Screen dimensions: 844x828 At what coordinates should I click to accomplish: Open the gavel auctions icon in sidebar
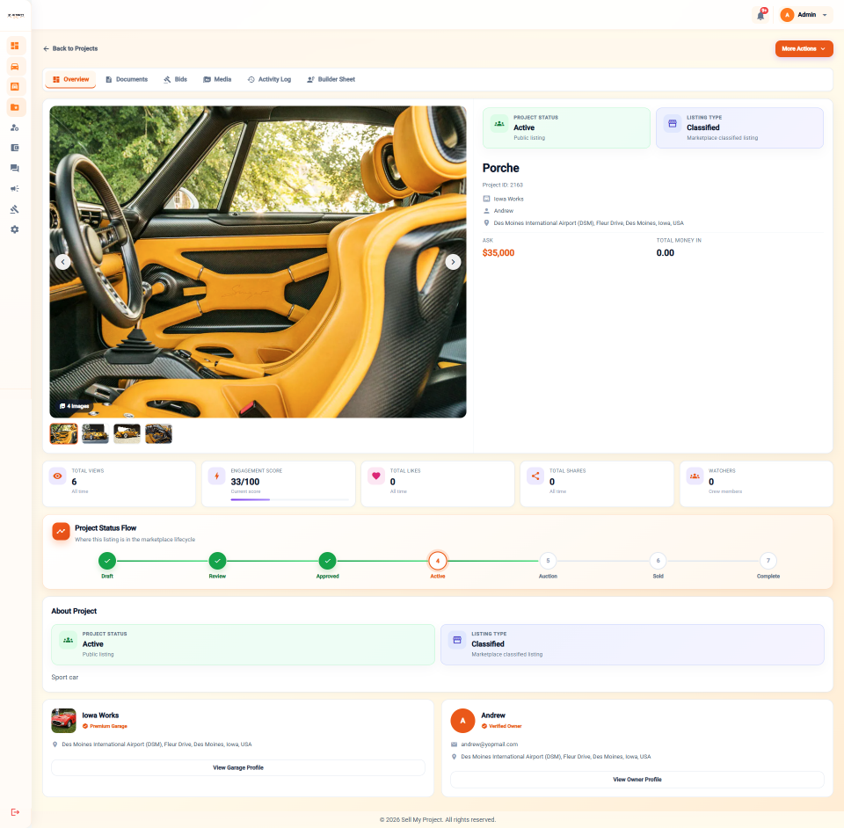click(15, 208)
